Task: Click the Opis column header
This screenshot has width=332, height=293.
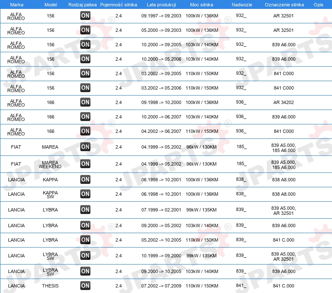Action: click(x=318, y=5)
